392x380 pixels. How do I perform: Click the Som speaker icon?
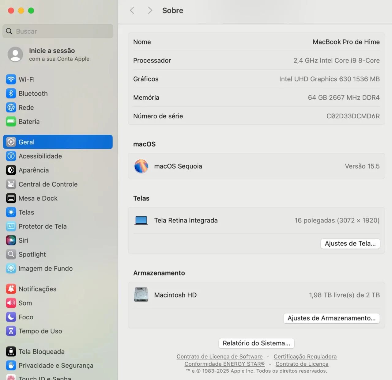(x=11, y=303)
